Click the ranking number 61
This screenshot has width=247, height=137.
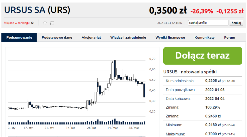[33, 23]
